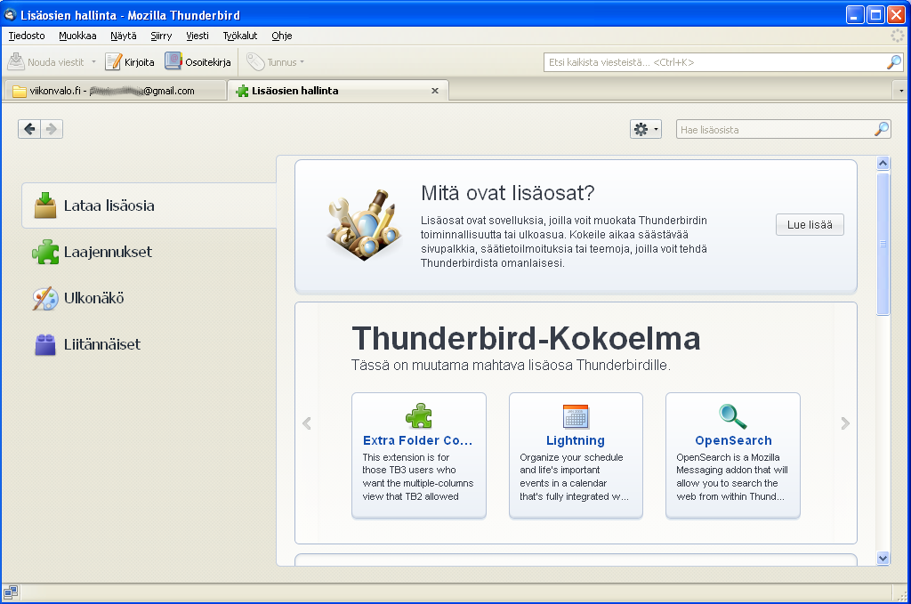Click the download box Lataa lisäosia icon
This screenshot has height=604, width=911.
45,205
